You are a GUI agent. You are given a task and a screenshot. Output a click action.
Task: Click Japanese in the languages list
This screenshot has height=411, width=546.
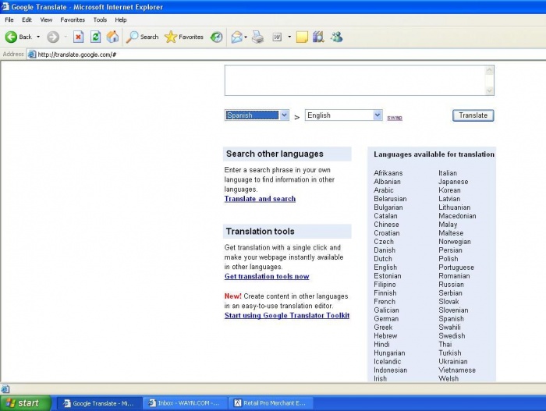(453, 182)
